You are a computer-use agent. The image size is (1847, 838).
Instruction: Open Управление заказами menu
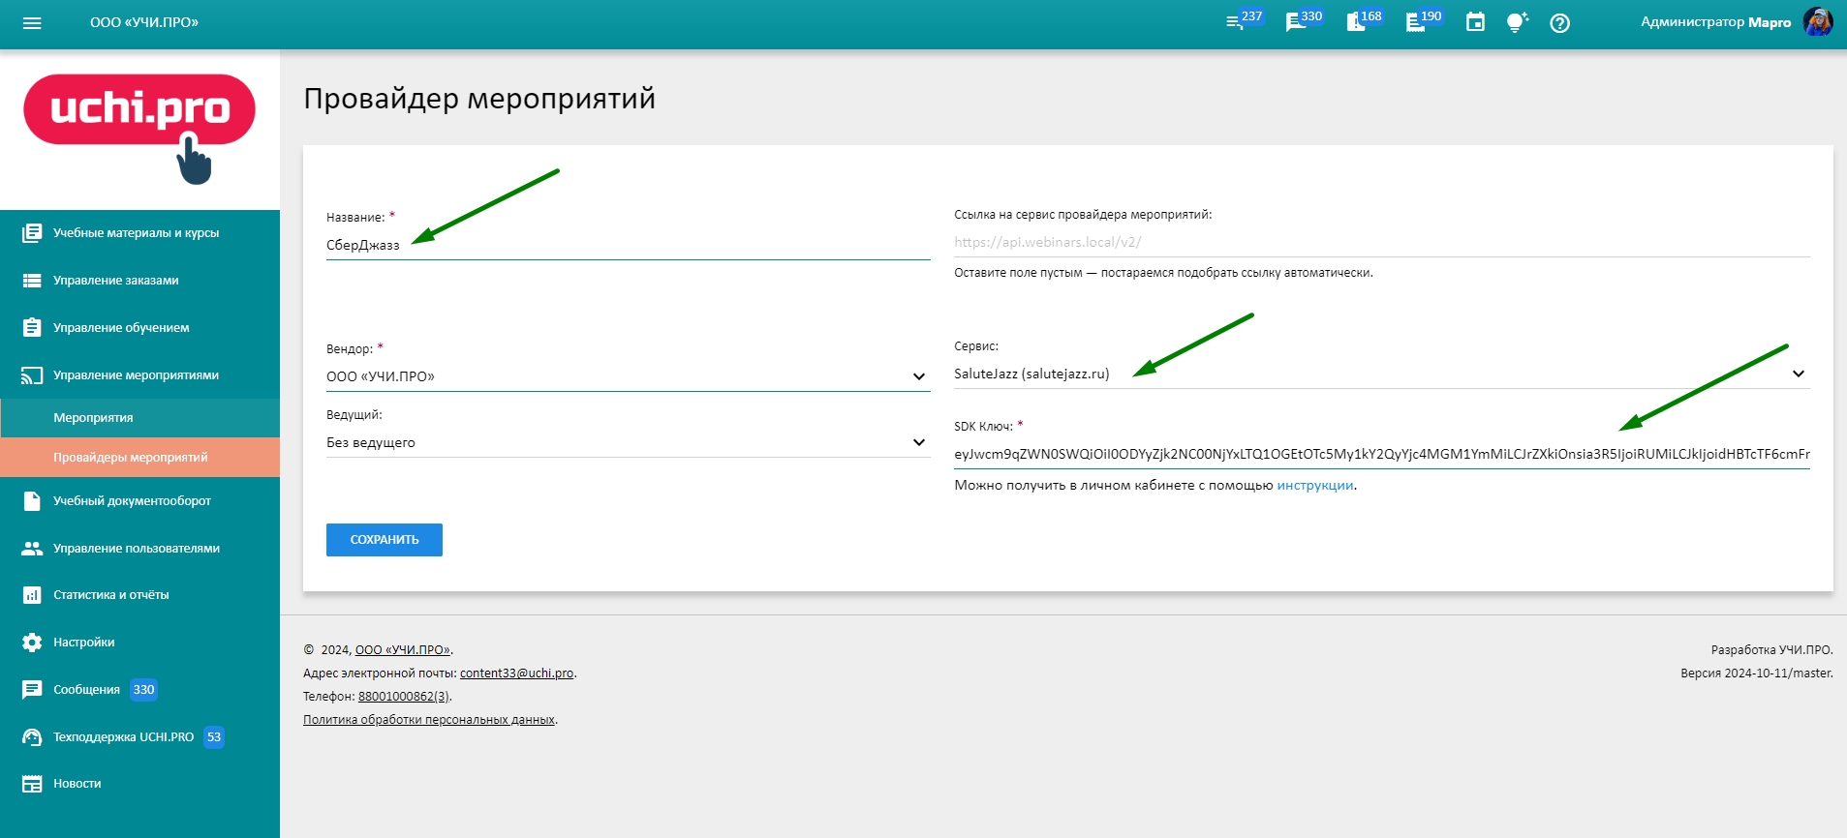[139, 281]
